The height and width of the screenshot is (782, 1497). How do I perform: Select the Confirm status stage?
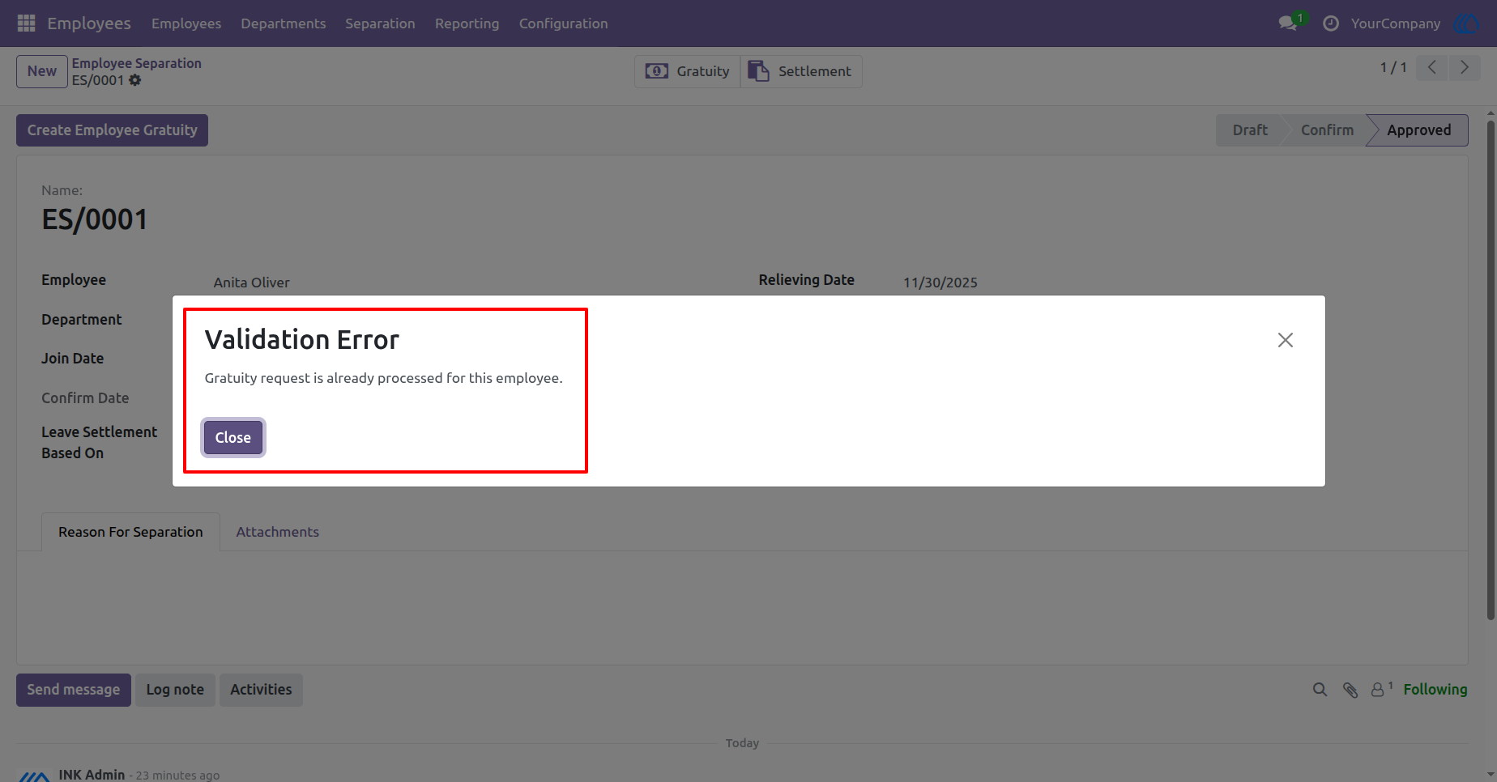click(x=1327, y=130)
